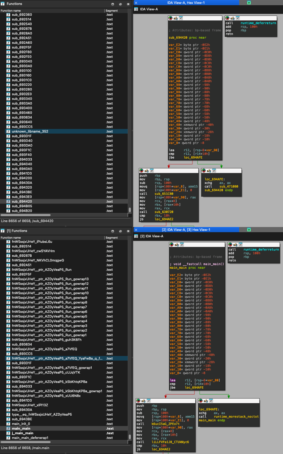The image size is (283, 454).
Task: Click group nodes icon on top 'push rbp' node
Action: pos(152,171)
